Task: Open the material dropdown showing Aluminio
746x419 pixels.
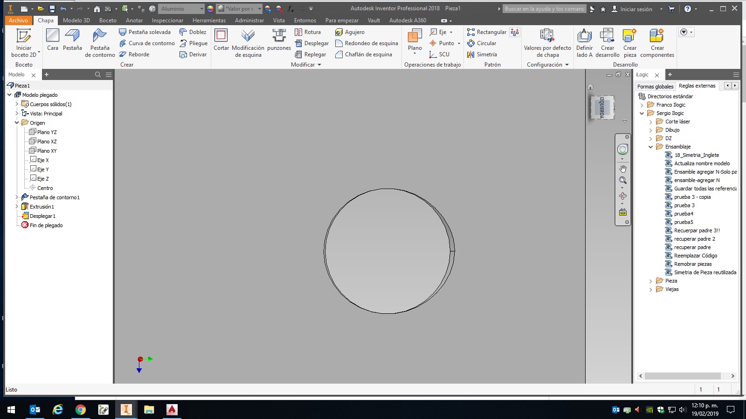Action: 202,8
